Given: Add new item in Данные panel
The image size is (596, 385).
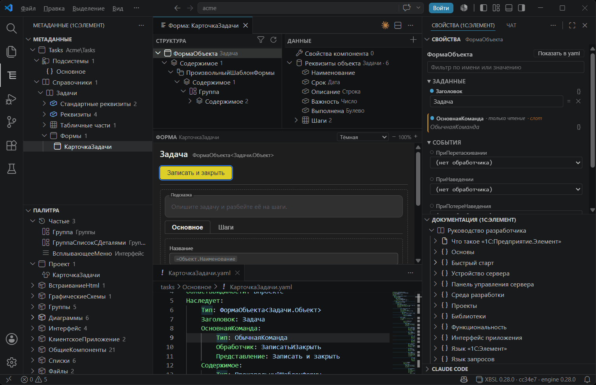Looking at the screenshot, I should (x=413, y=40).
